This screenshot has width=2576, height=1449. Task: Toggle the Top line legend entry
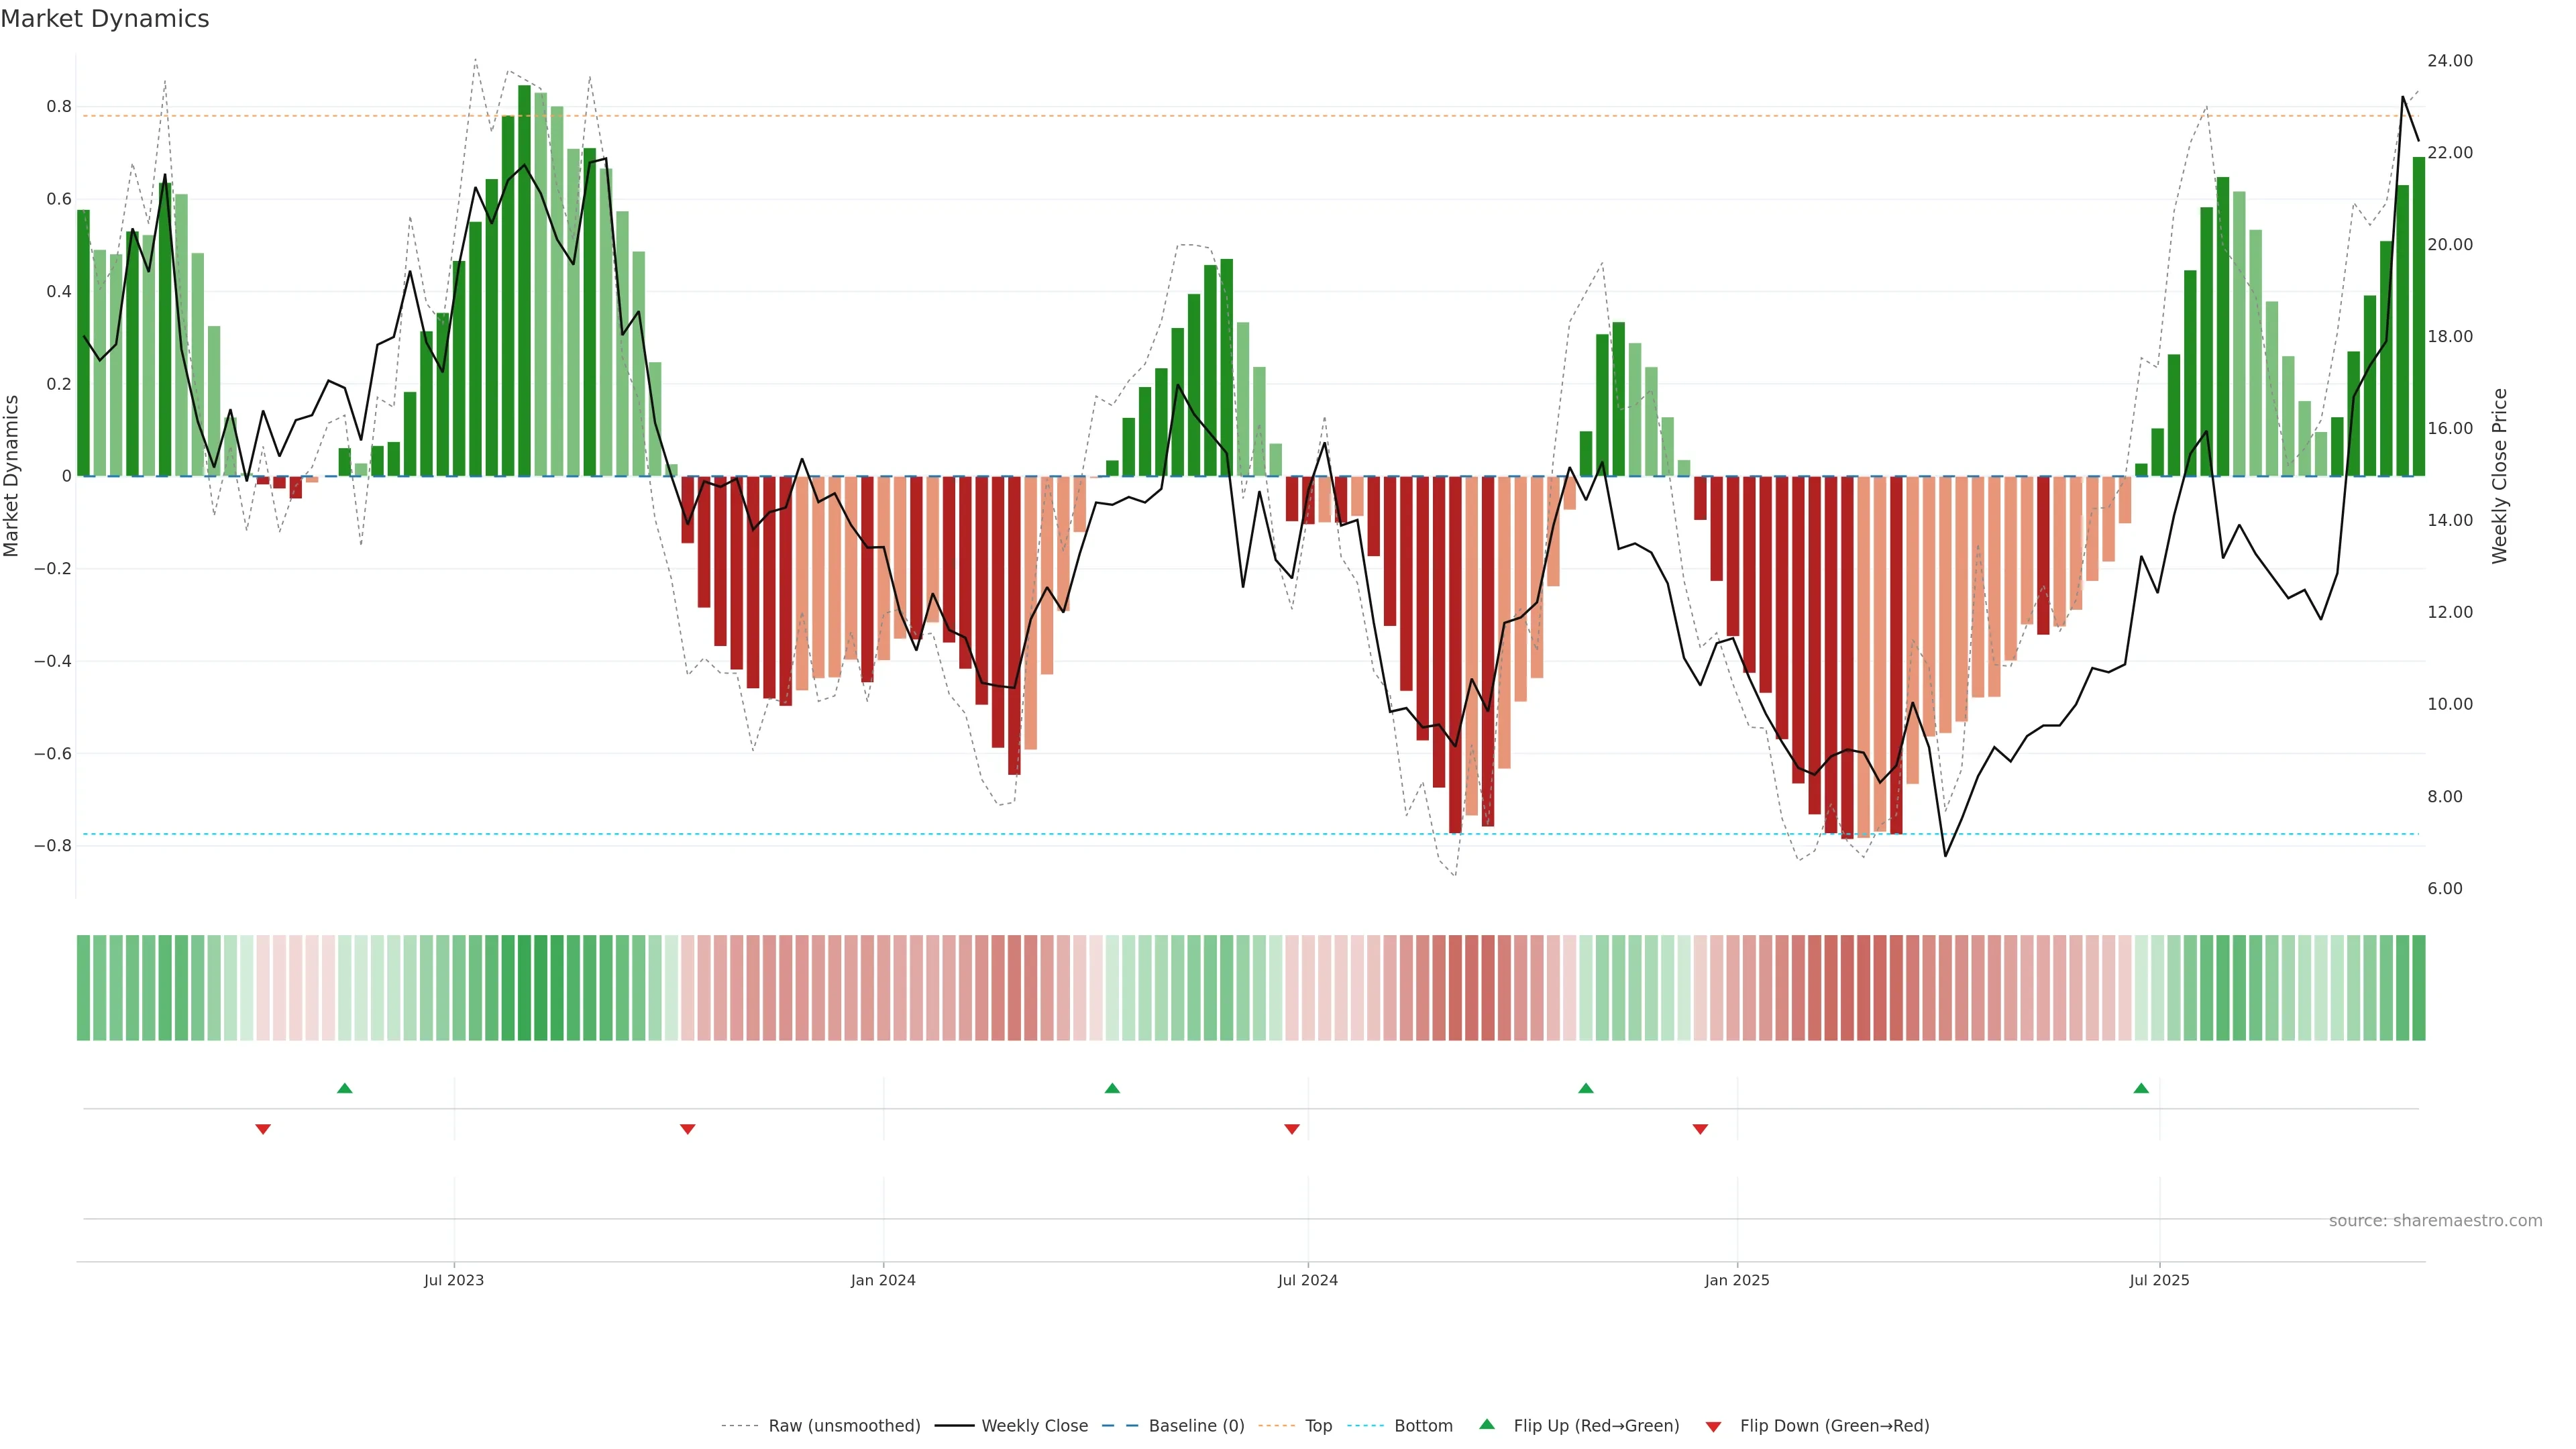point(1318,1426)
